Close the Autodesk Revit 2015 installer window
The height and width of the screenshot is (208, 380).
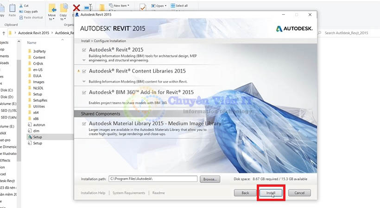(x=310, y=14)
